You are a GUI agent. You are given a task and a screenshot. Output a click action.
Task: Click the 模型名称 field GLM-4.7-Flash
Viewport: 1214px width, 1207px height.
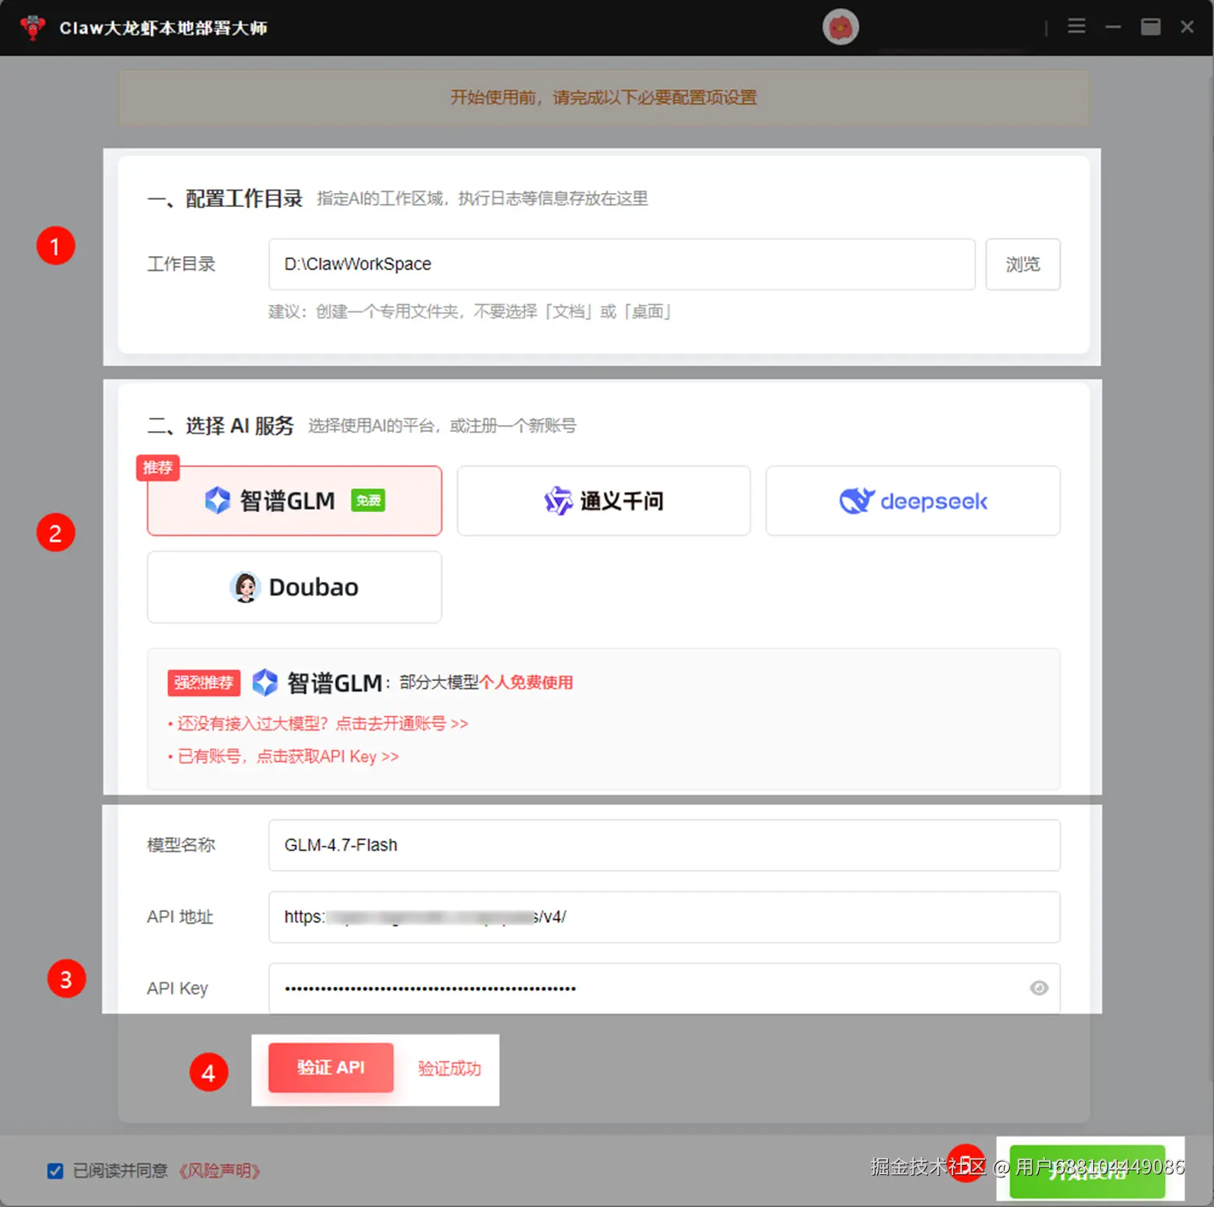pyautogui.click(x=664, y=845)
